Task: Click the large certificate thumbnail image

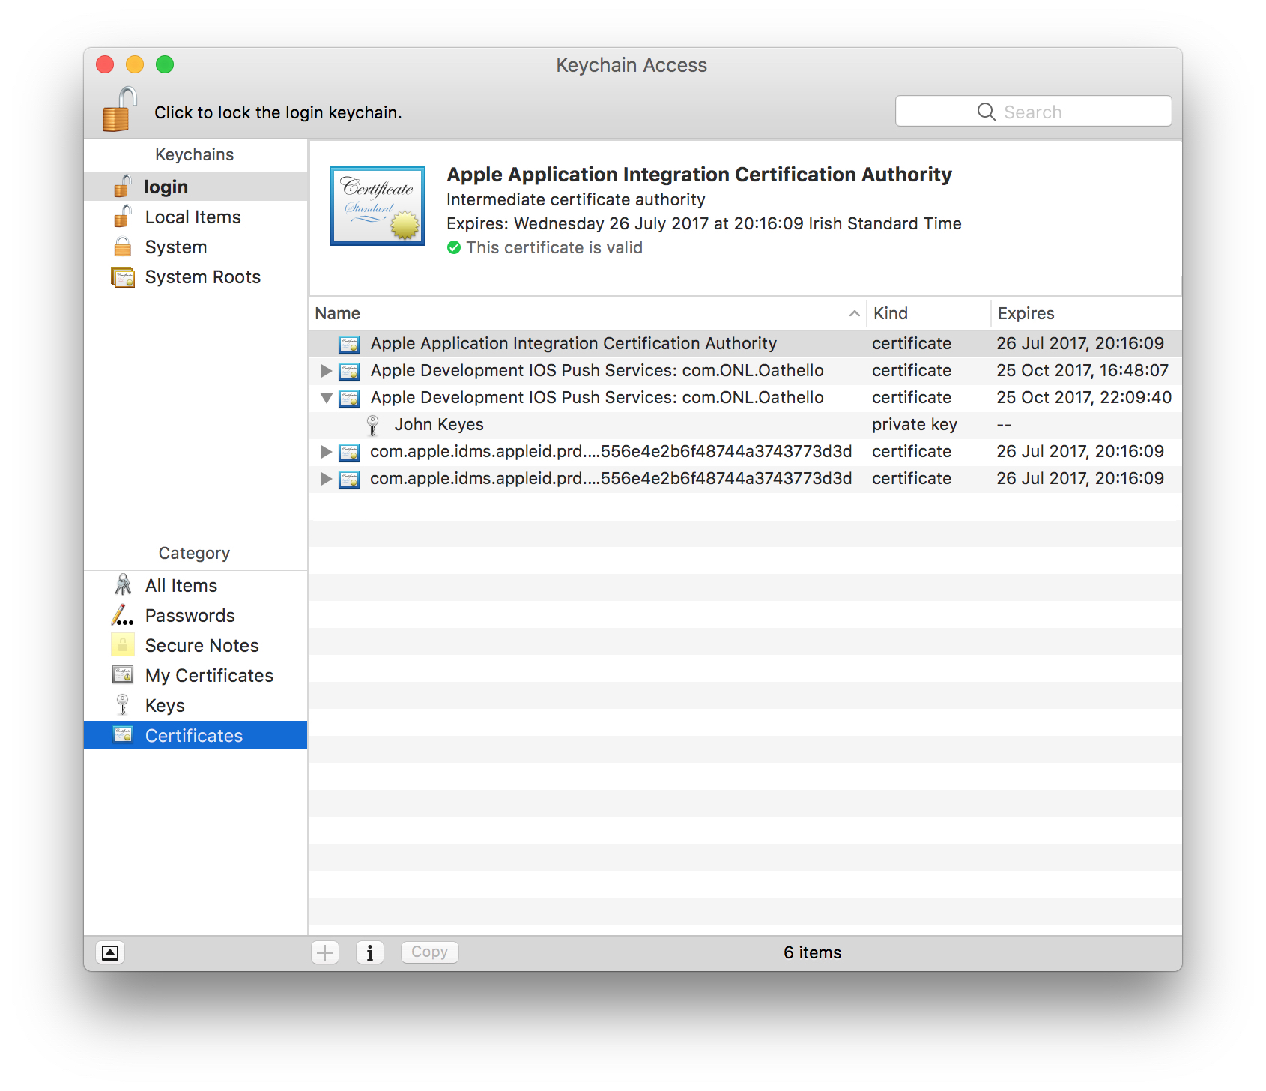Action: click(378, 206)
